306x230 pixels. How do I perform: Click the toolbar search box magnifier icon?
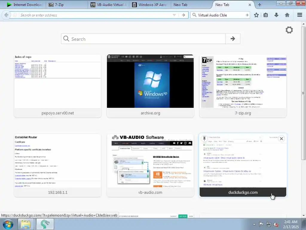194,15
